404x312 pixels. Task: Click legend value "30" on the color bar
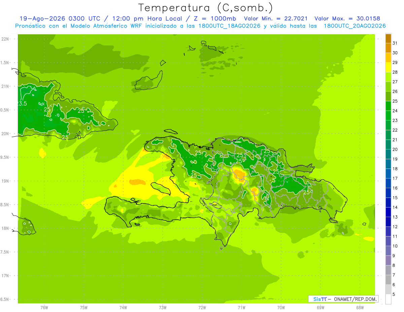395,53
